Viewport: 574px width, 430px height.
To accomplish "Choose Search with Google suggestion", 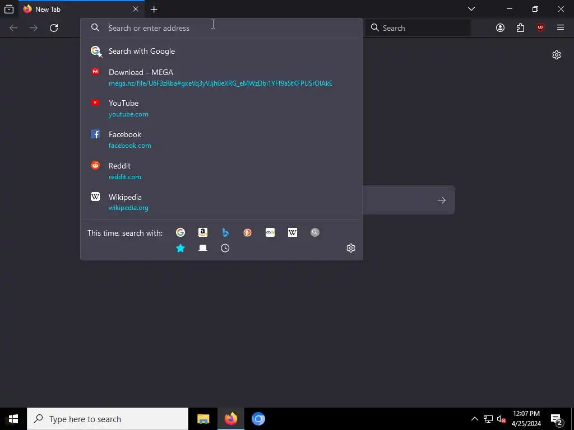I will click(x=221, y=51).
